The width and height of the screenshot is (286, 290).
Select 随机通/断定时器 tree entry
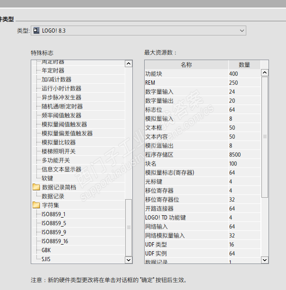[62, 106]
